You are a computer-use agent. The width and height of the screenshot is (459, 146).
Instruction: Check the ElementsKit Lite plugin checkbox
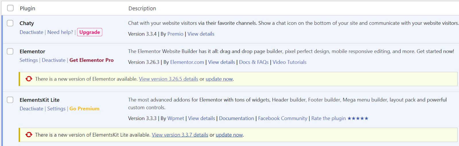[x=10, y=100]
